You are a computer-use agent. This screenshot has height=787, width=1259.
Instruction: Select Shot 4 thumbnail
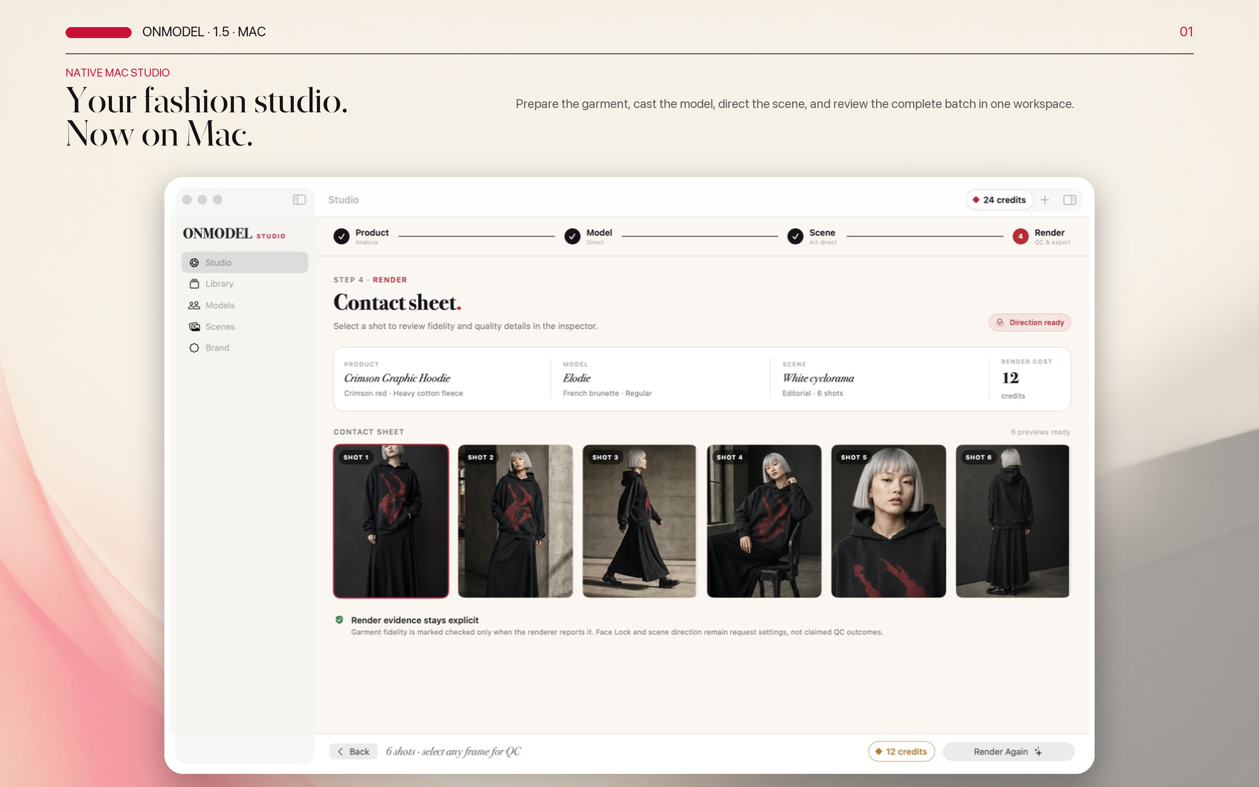(764, 521)
